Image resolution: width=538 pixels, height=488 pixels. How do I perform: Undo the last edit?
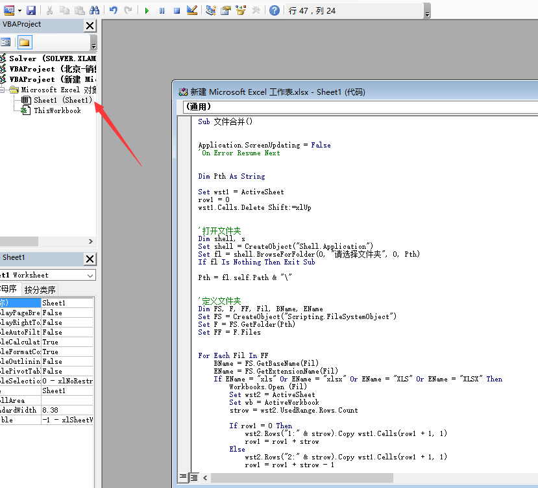click(x=113, y=10)
